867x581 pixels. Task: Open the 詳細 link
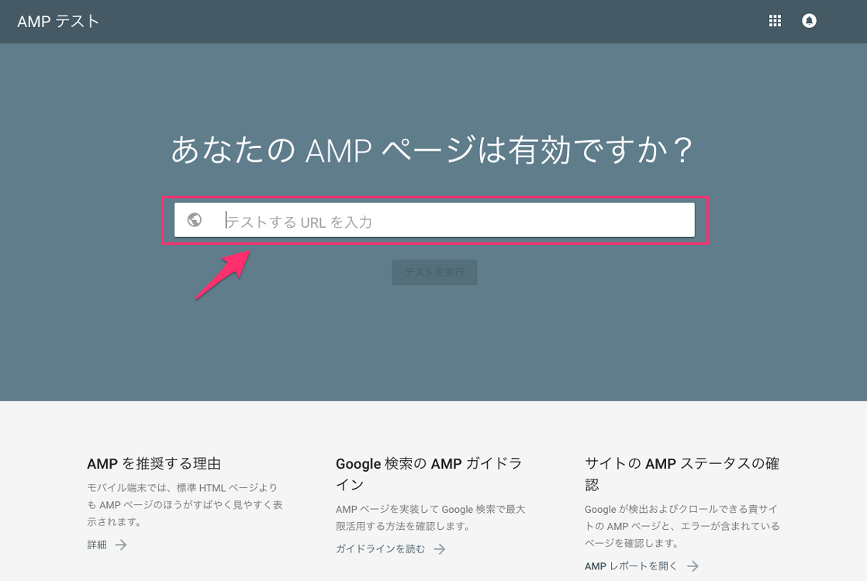click(x=97, y=545)
